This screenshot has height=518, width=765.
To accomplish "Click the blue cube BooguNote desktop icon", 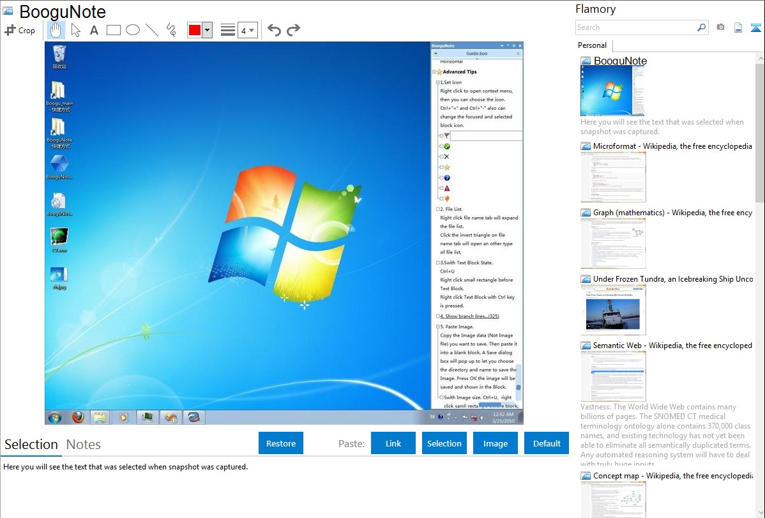I will [x=59, y=167].
